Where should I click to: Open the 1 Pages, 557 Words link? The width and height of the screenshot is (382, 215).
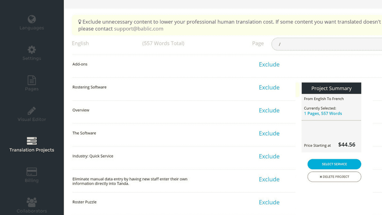tap(323, 113)
